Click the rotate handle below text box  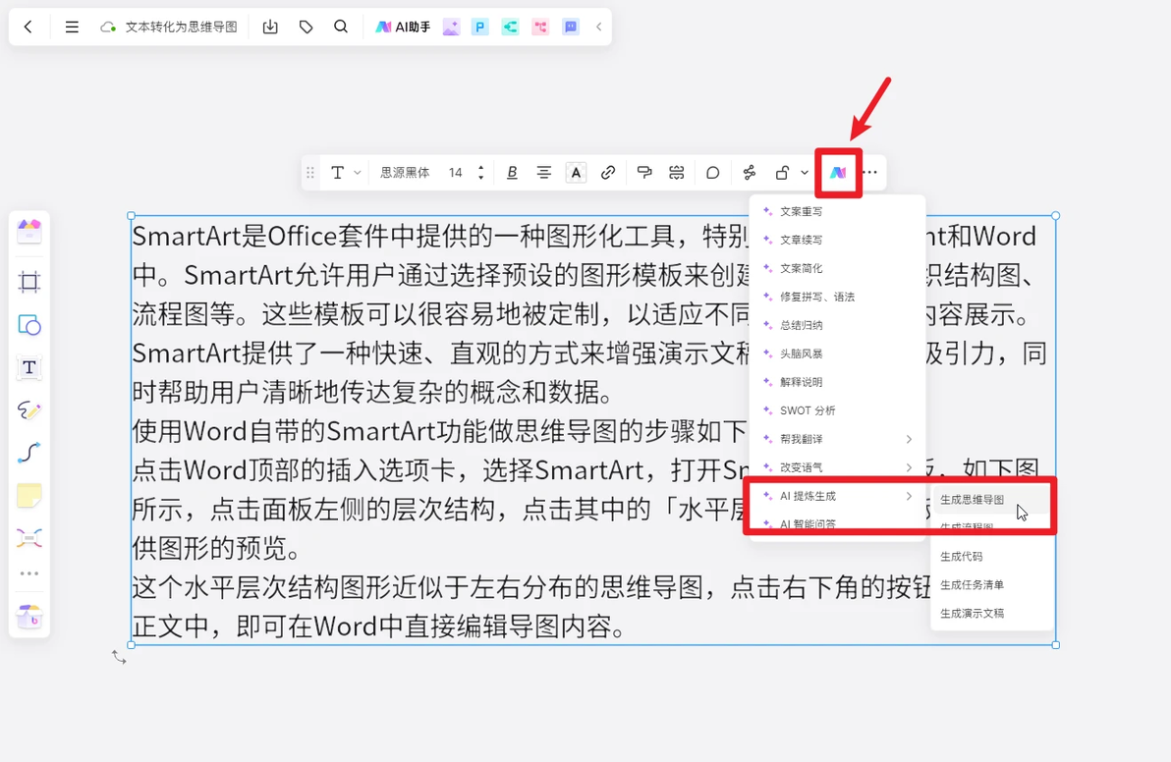[120, 657]
